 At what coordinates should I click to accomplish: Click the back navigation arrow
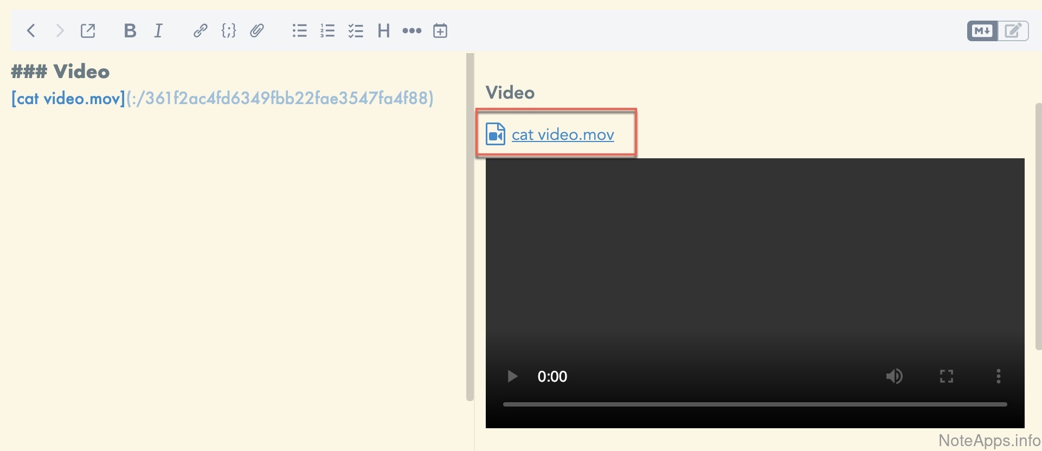(x=31, y=31)
